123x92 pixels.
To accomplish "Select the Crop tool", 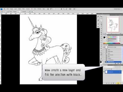I will 101,24.
